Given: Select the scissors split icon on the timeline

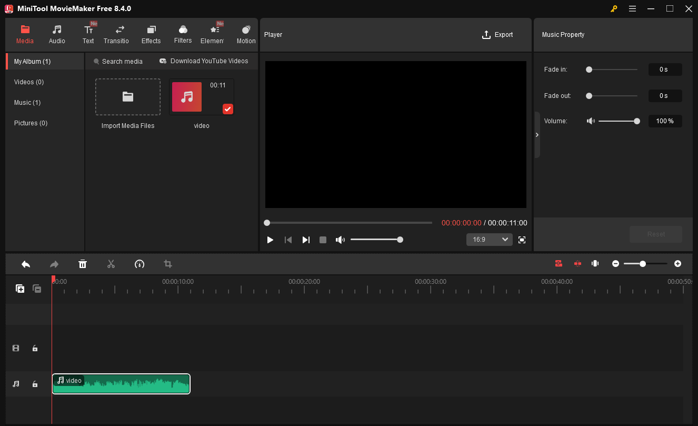Looking at the screenshot, I should (111, 264).
